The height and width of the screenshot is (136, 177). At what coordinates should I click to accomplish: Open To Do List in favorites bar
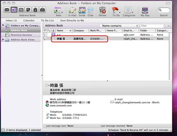click(47, 21)
